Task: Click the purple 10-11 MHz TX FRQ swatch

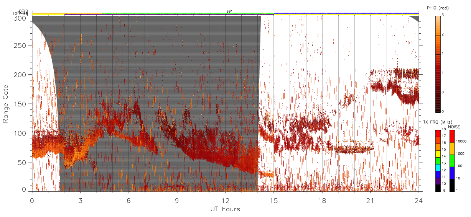Action: 437,181
